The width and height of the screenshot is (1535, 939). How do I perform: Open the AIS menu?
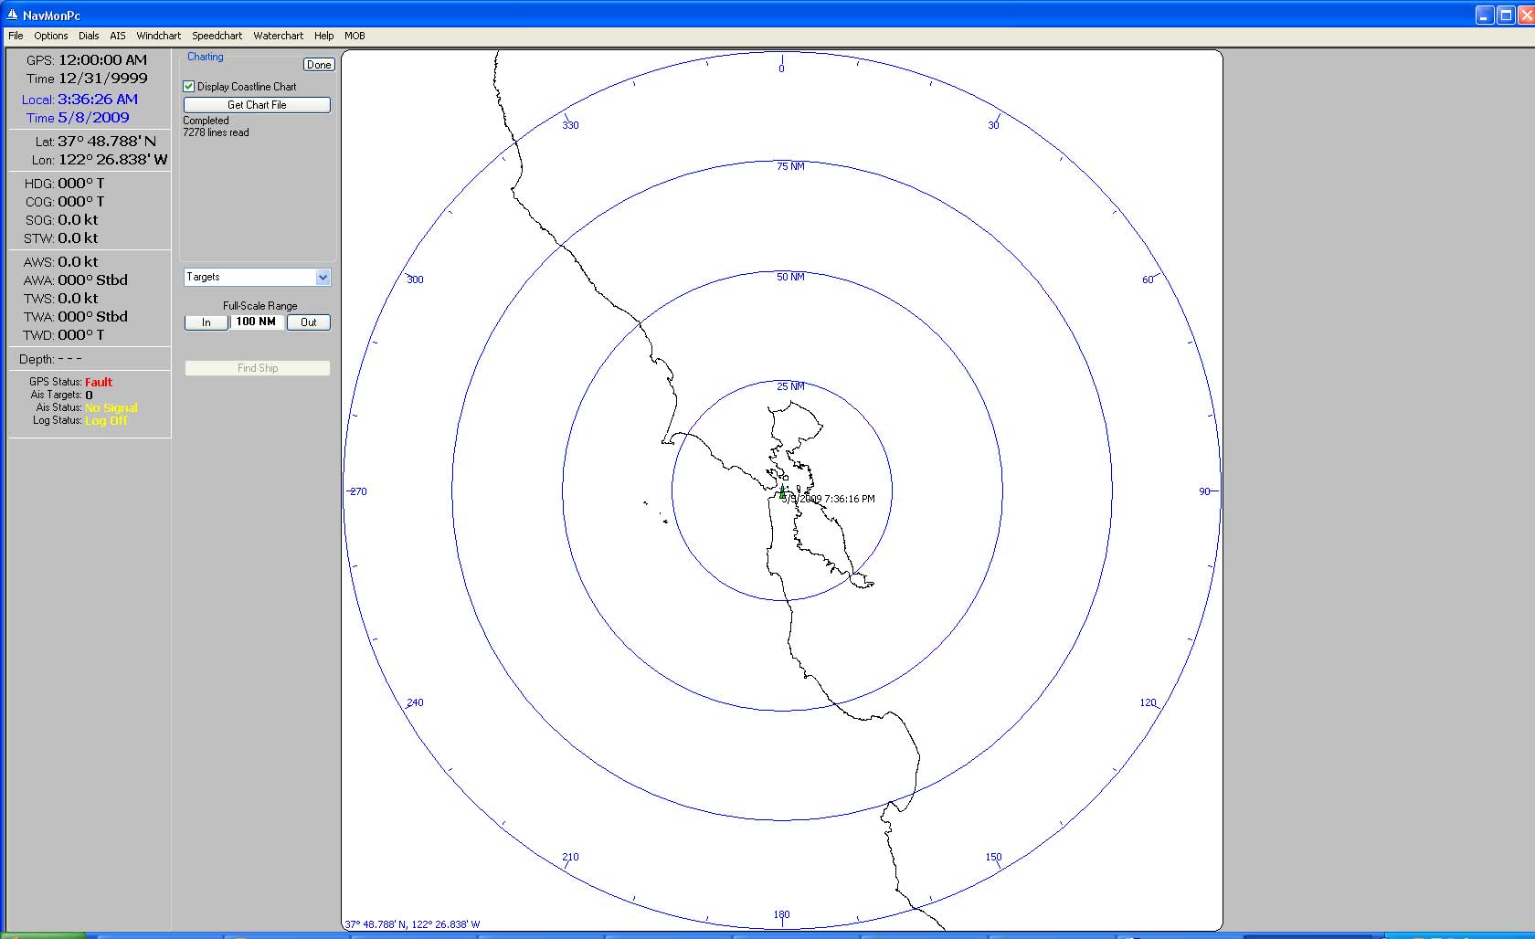coord(118,36)
